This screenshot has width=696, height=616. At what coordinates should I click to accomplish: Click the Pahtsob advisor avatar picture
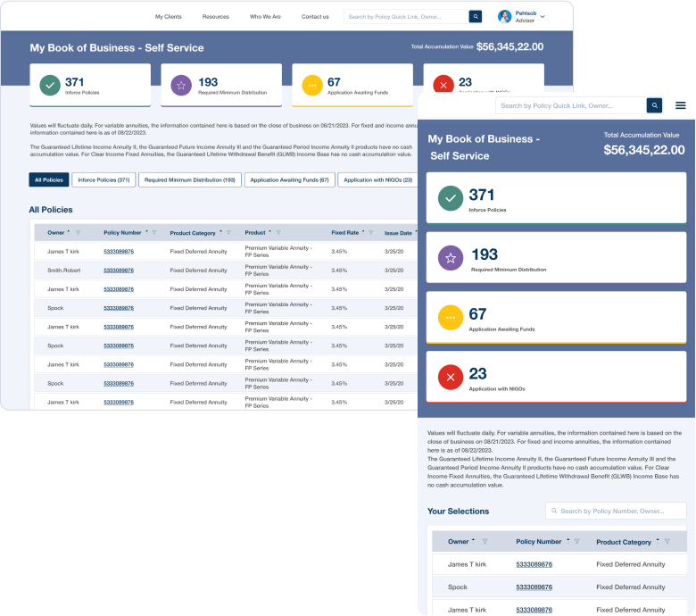point(504,17)
